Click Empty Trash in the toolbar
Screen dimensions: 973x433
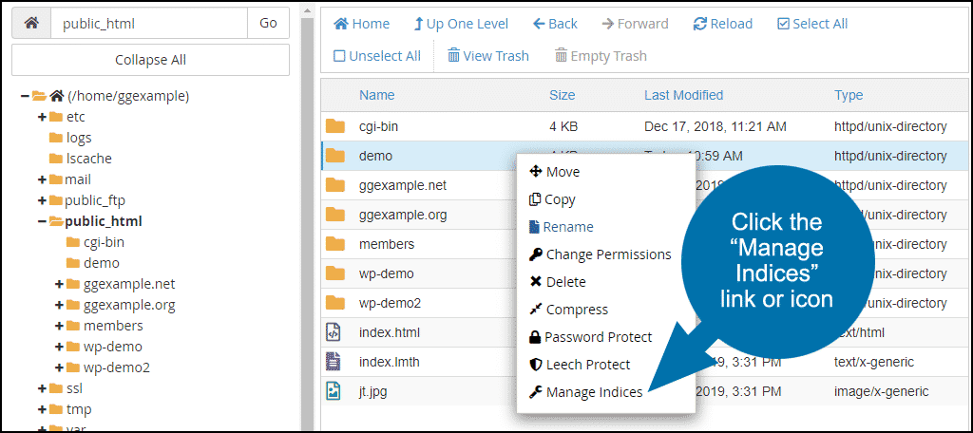pyautogui.click(x=601, y=56)
